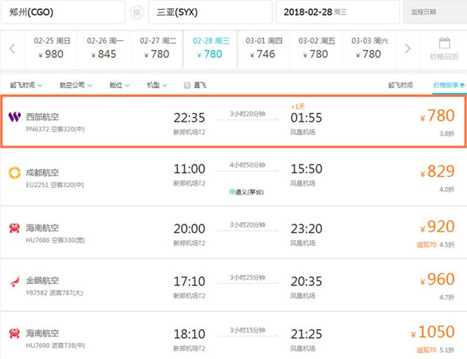Click the 遵义(茅台) stopover info

pos(247,192)
